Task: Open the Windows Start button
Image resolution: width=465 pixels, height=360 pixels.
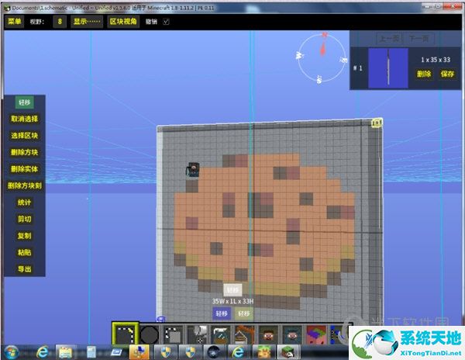Action: tap(12, 352)
